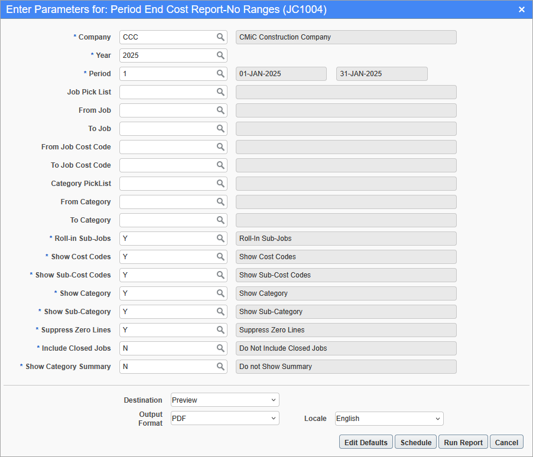
Task: Close the dialog using the X button
Action: [522, 9]
